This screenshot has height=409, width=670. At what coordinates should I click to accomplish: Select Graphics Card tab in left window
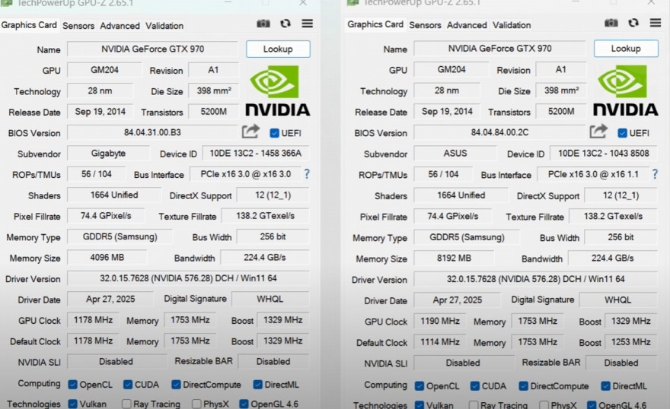29,25
